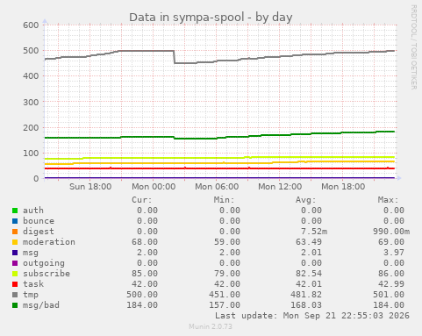This screenshot has height=336, width=422.
Task: Click msg average value 2.01
Action: pos(311,253)
